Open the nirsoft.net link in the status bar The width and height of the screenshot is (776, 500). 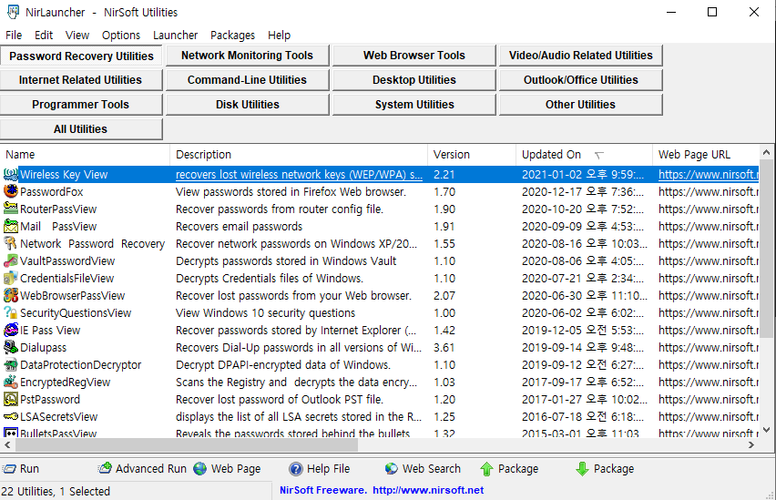click(x=428, y=490)
